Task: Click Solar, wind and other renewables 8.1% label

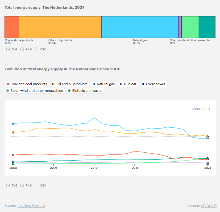Action: tap(190, 42)
